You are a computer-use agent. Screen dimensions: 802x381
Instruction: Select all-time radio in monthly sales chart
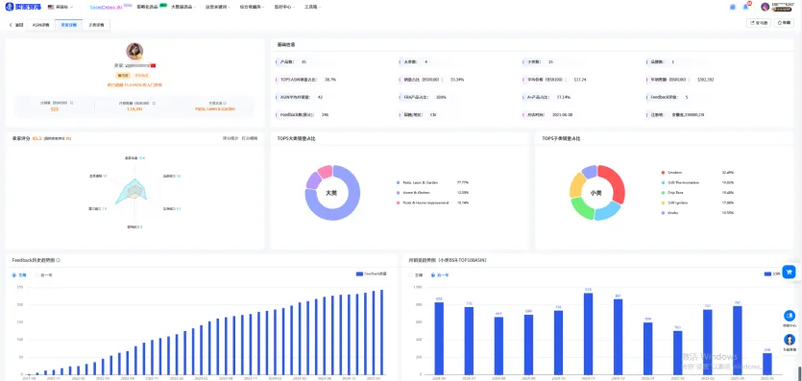415,274
